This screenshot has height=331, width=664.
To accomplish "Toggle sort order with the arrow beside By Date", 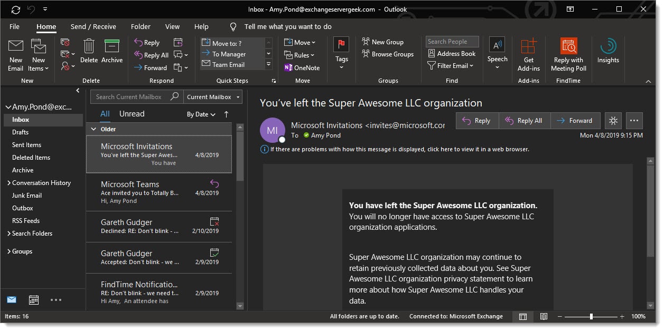I will (x=227, y=114).
